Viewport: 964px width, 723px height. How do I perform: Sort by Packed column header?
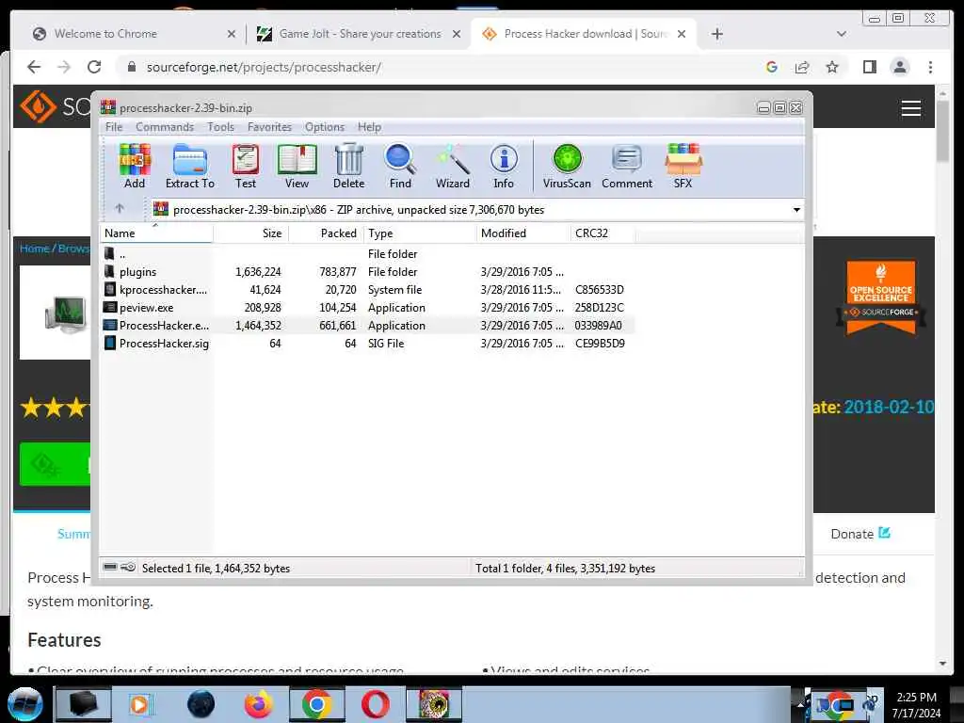point(326,233)
